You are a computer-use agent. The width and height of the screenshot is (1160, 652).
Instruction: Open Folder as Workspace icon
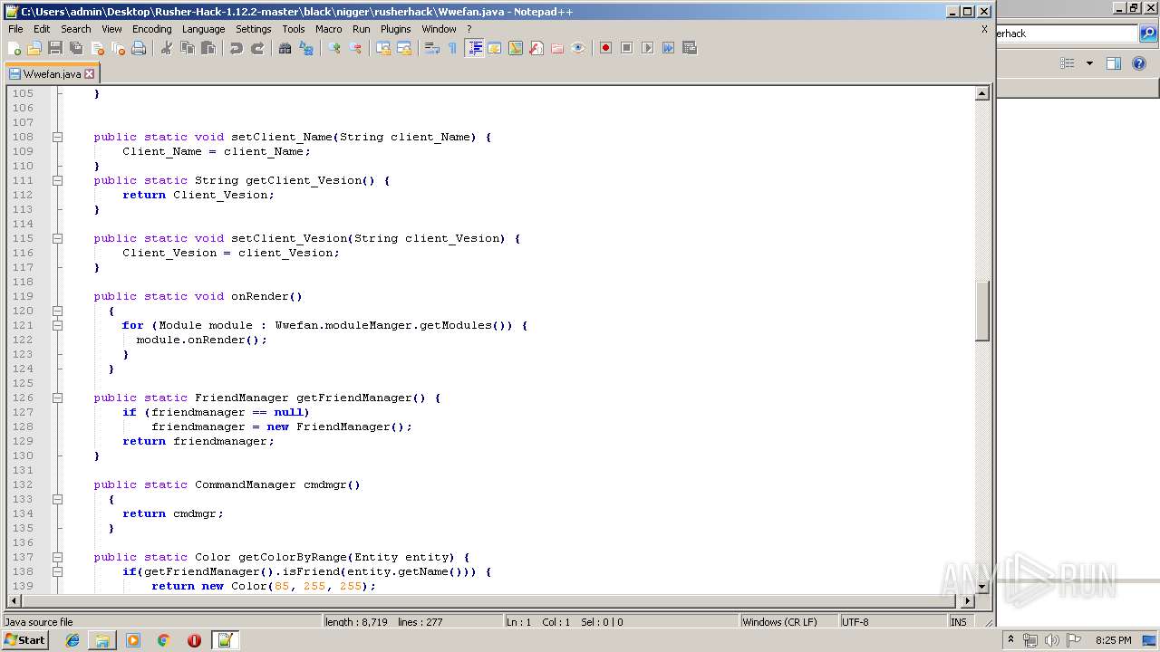point(557,48)
